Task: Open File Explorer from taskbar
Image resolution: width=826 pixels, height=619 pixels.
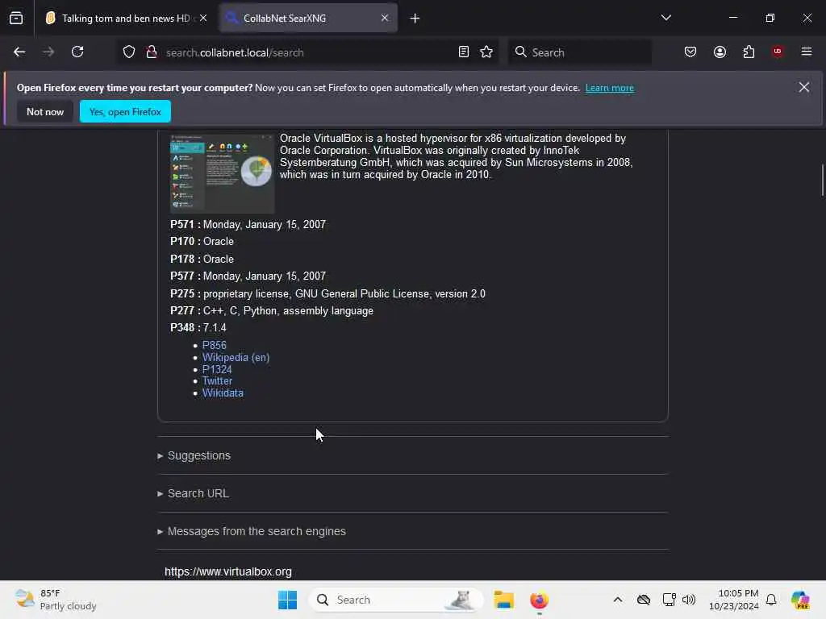Action: [503, 600]
